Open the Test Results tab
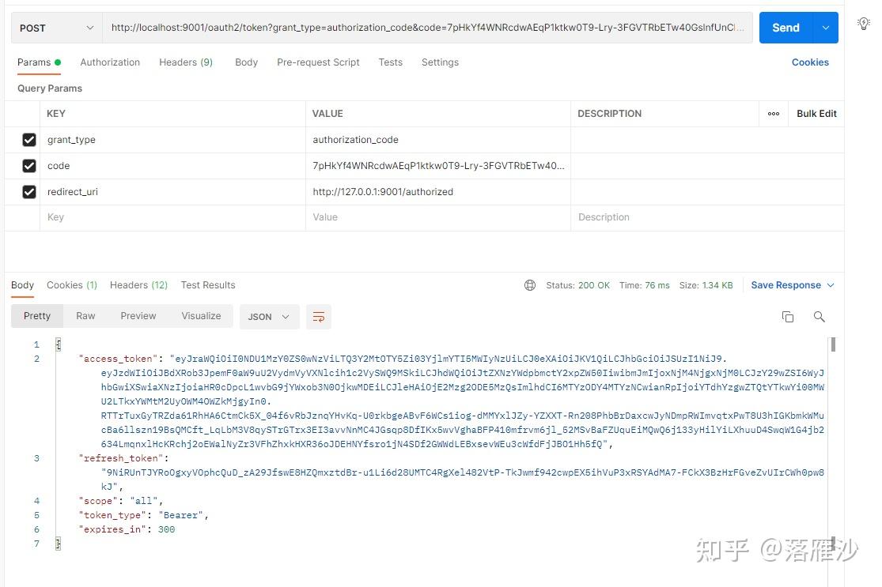Screen dimensions: 882x587 [x=207, y=285]
